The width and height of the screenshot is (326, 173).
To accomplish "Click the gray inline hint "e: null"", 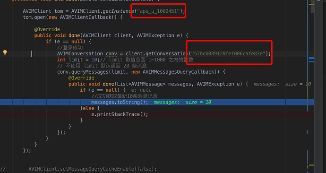I will pyautogui.click(x=141, y=90).
